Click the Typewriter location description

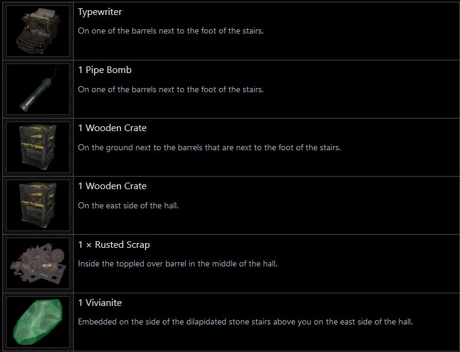[x=171, y=31]
